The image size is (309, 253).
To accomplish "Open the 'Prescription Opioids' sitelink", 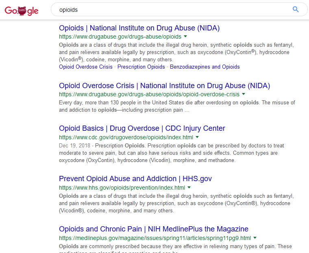I will coord(141,67).
